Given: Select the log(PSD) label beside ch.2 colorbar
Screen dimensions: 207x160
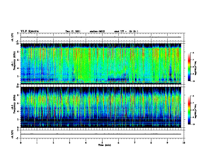Looking at the screenshot, I should (195, 111).
